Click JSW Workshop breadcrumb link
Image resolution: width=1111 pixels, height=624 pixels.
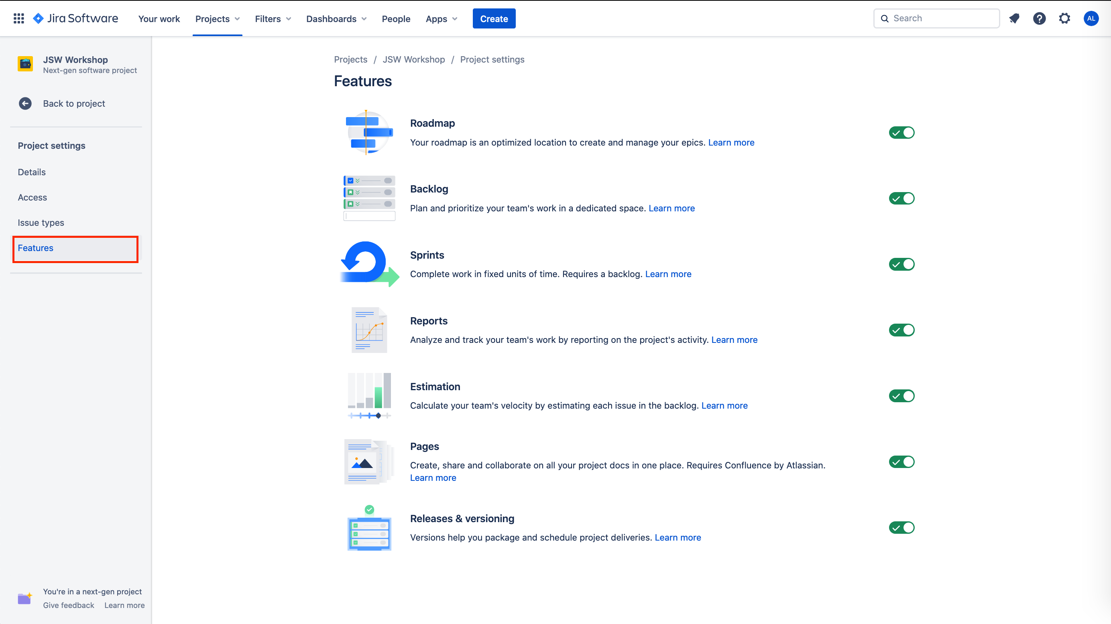(x=413, y=59)
